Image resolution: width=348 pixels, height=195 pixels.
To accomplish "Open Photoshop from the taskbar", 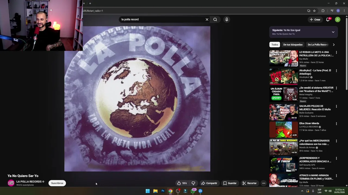I will (x=163, y=191).
